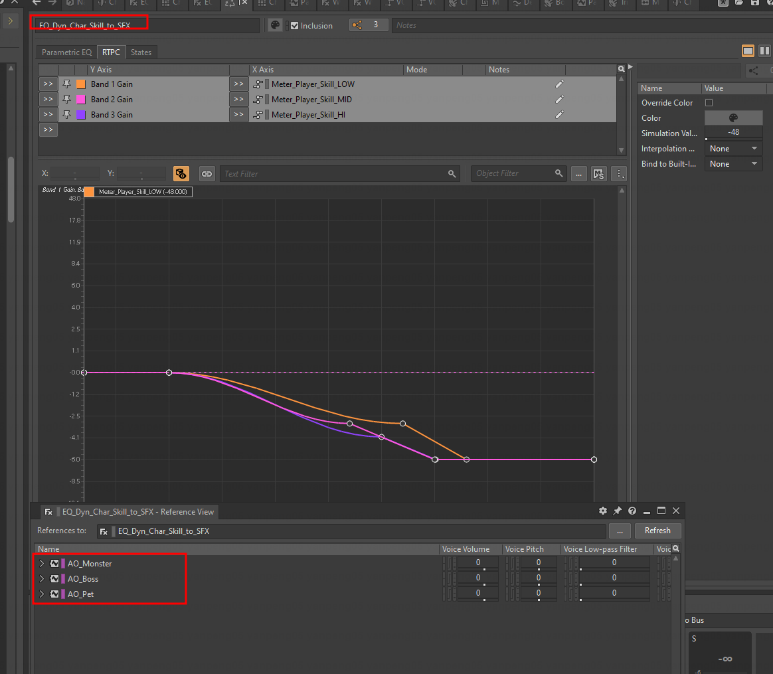Switch to split-pane layout icon
The width and height of the screenshot is (773, 674).
coord(764,50)
